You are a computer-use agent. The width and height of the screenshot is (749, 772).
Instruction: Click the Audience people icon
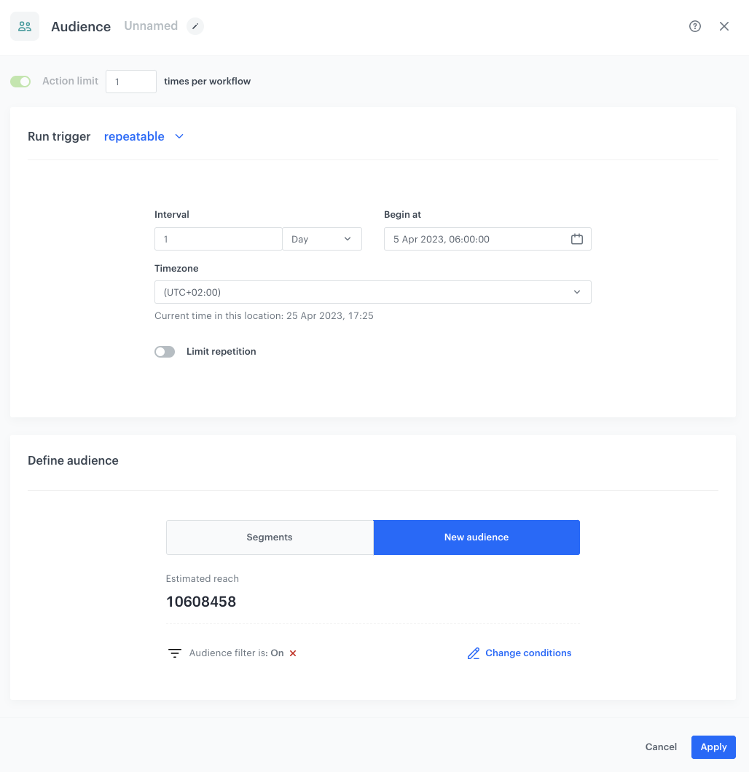(25, 26)
